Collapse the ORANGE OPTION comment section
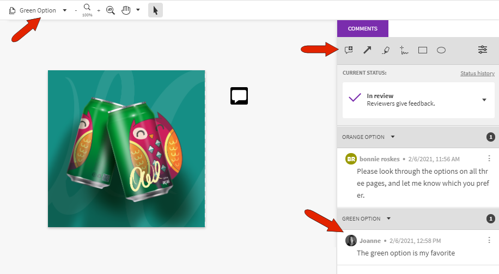 (393, 137)
